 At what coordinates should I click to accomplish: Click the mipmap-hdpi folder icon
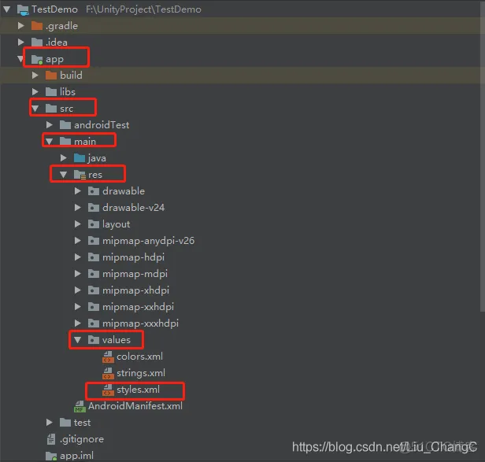point(94,257)
